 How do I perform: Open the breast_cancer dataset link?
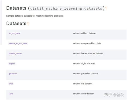pos(15,53)
